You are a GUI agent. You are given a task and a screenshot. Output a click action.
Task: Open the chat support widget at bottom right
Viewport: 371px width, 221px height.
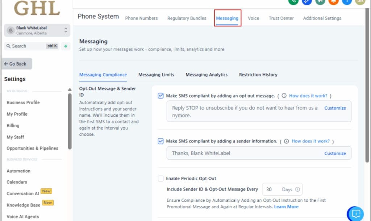pos(355,214)
